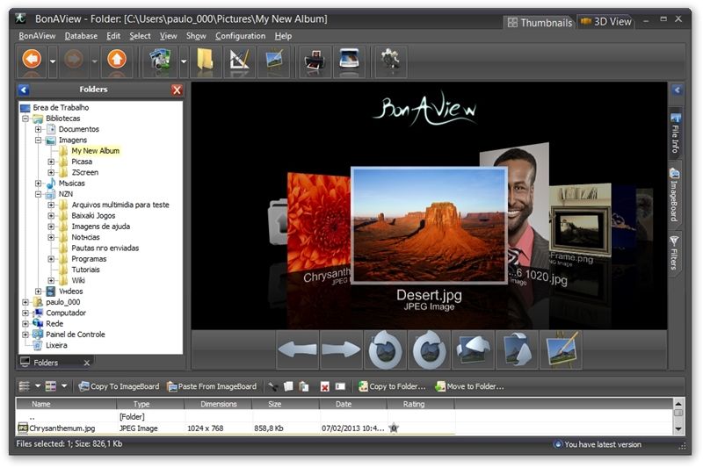Open dropdown beside the albums icon

[x=184, y=61]
